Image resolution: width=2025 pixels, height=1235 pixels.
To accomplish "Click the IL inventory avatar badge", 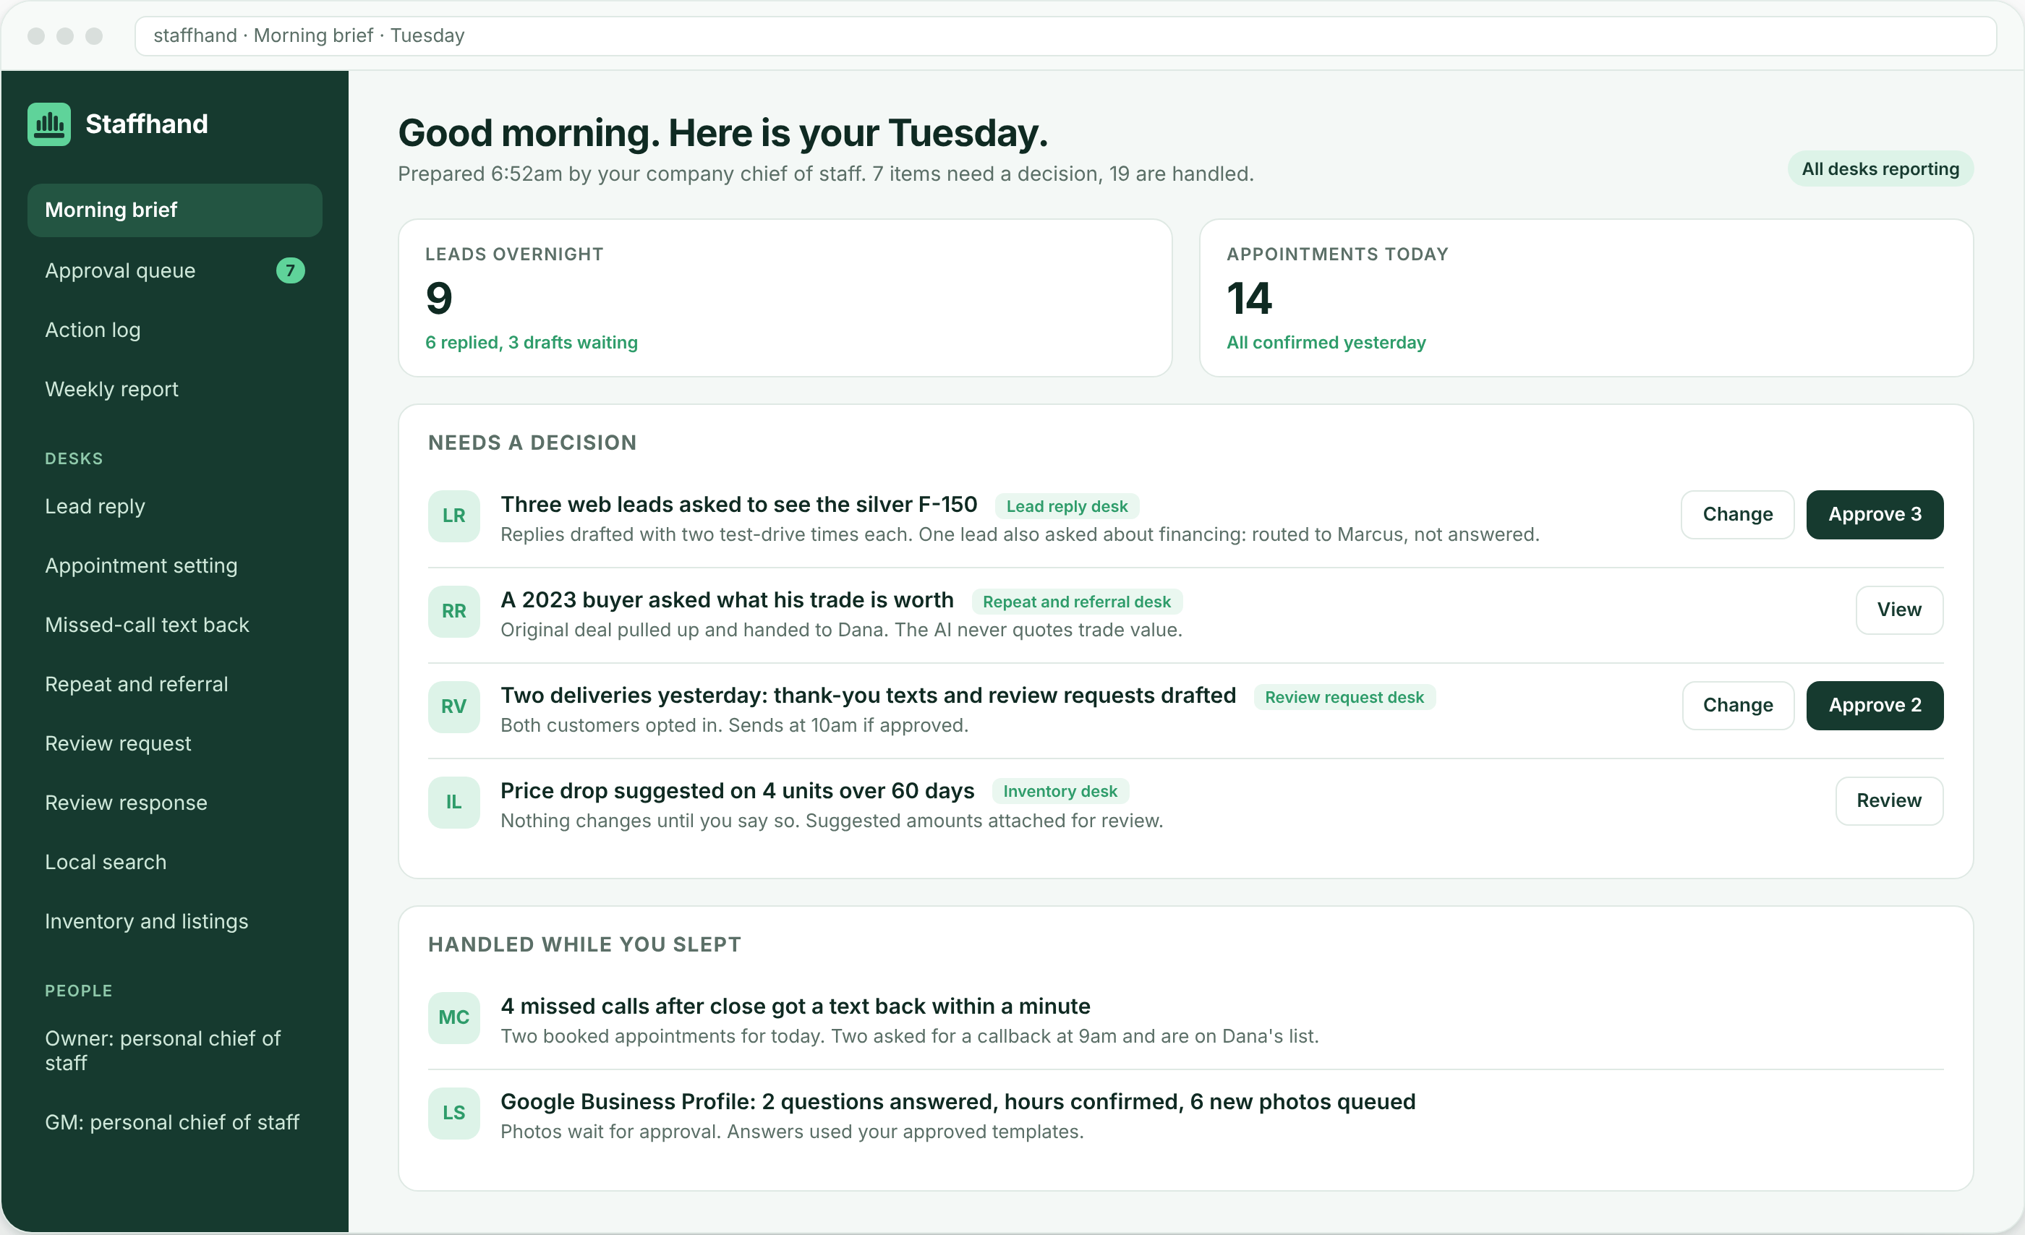I will pyautogui.click(x=453, y=802).
